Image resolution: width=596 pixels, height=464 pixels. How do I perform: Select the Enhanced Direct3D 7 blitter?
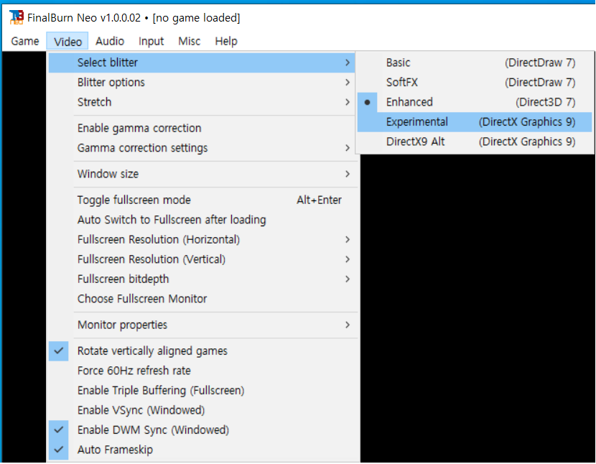click(x=475, y=102)
